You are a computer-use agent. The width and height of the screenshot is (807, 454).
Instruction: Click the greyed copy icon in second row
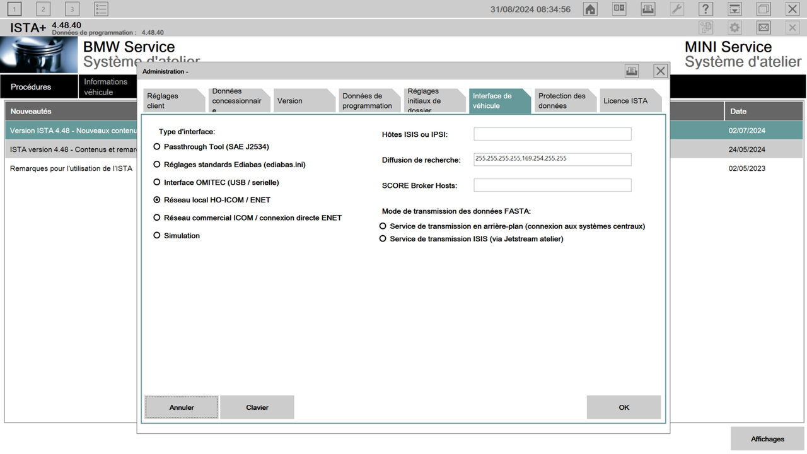pos(705,28)
